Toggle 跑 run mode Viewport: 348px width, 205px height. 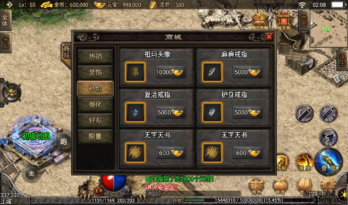pos(64,141)
